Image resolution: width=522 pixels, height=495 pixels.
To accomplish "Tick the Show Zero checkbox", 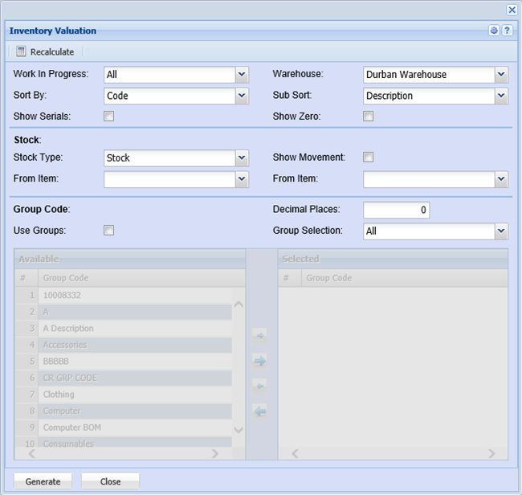I will point(369,117).
